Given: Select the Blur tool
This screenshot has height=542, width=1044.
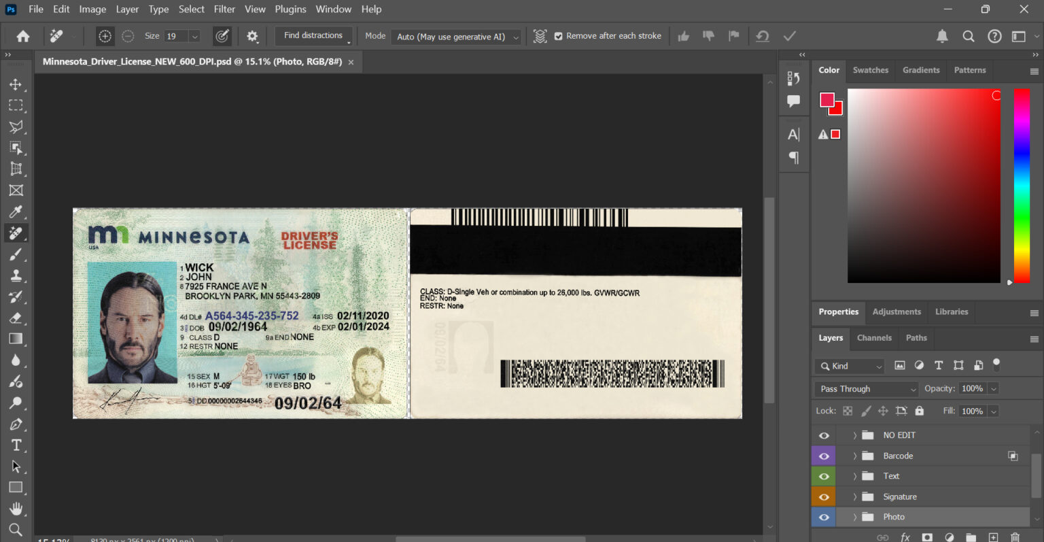Looking at the screenshot, I should click(16, 360).
